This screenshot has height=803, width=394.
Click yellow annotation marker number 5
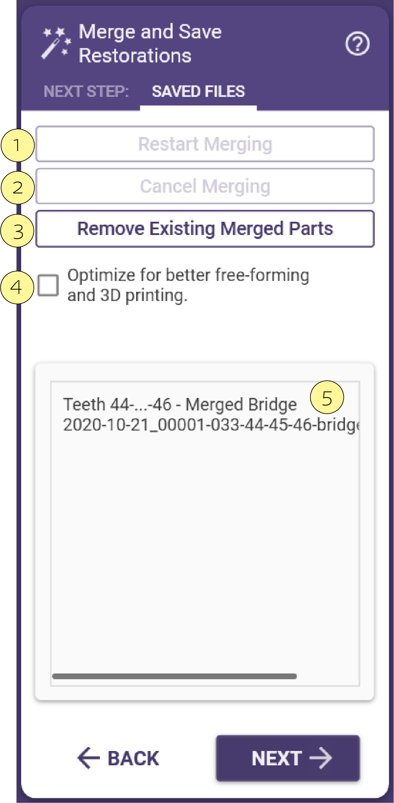click(327, 398)
